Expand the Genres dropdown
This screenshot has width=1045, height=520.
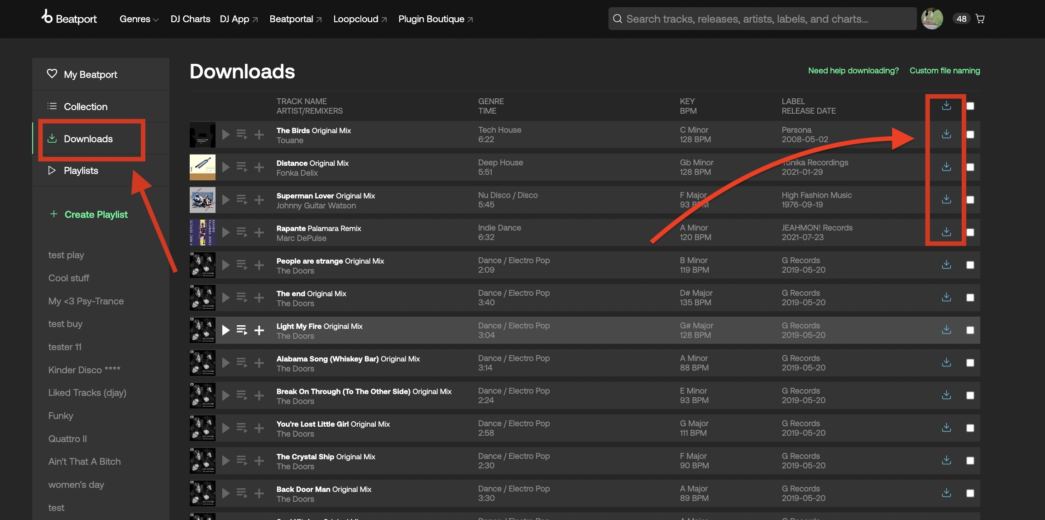pos(139,19)
